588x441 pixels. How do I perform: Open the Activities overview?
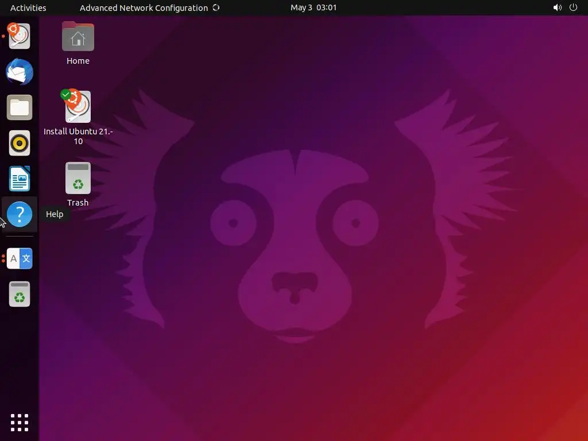click(x=28, y=7)
